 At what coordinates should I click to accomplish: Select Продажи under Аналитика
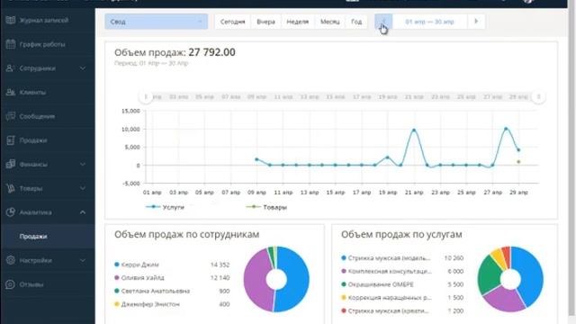pyautogui.click(x=33, y=237)
